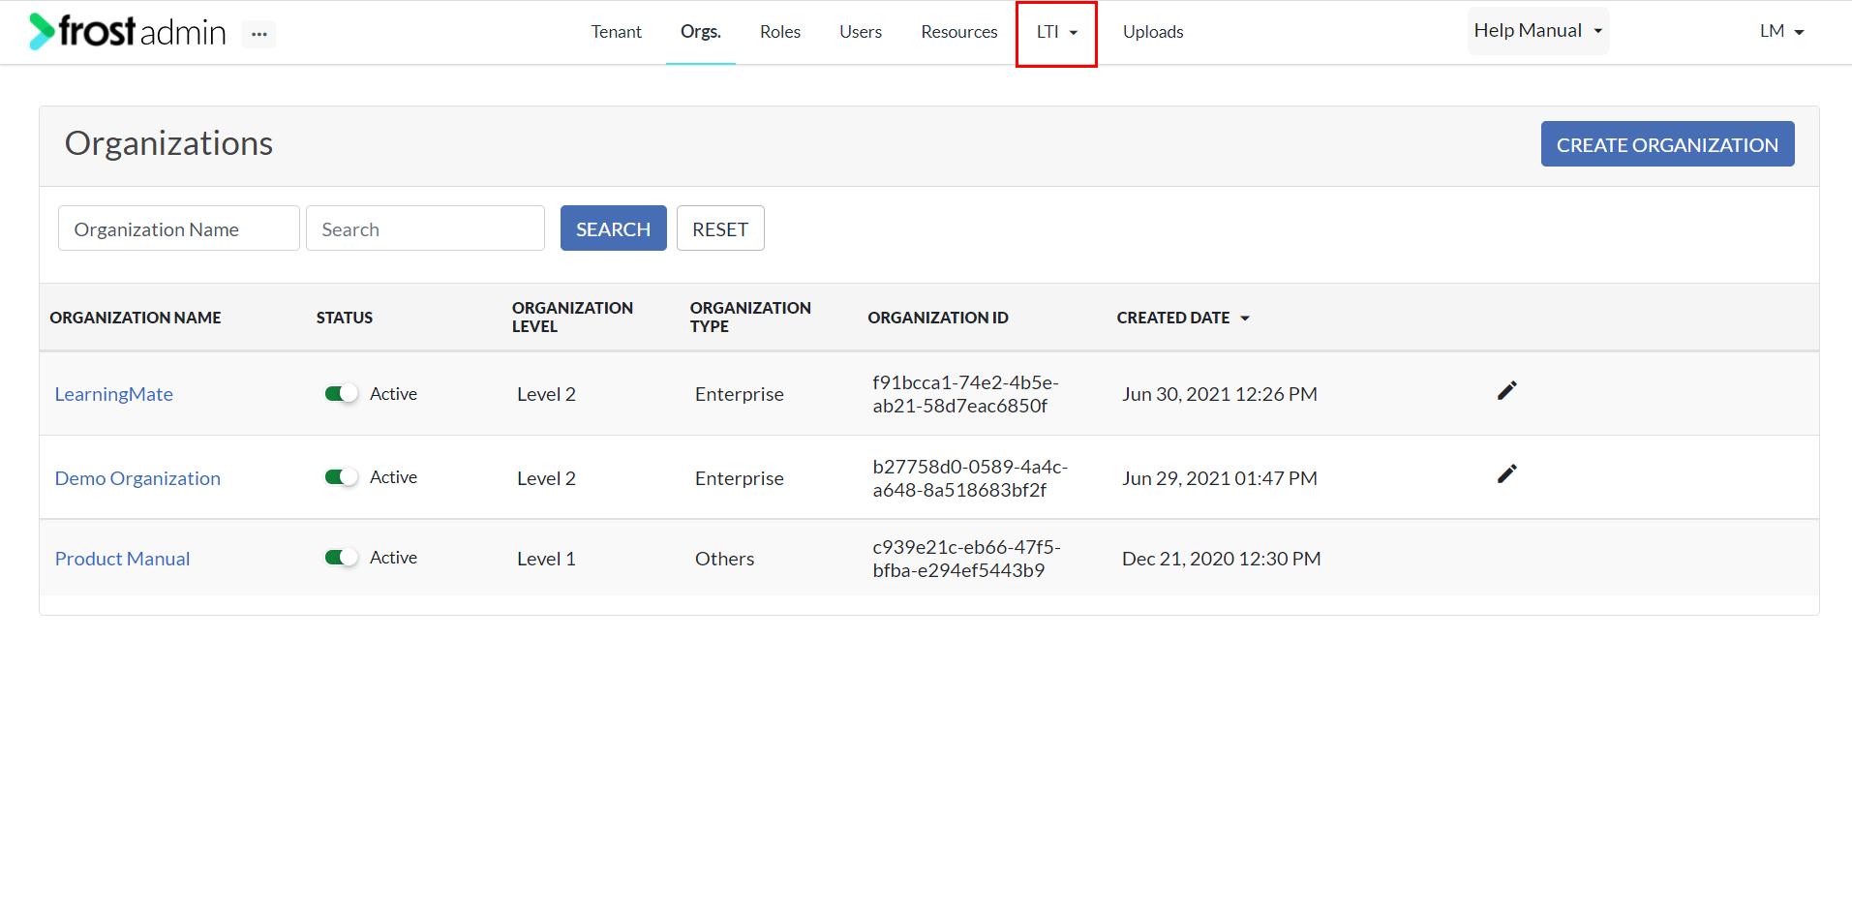Viewport: 1852px width, 912px height.
Task: Switch to the Users tab
Action: [x=859, y=32]
